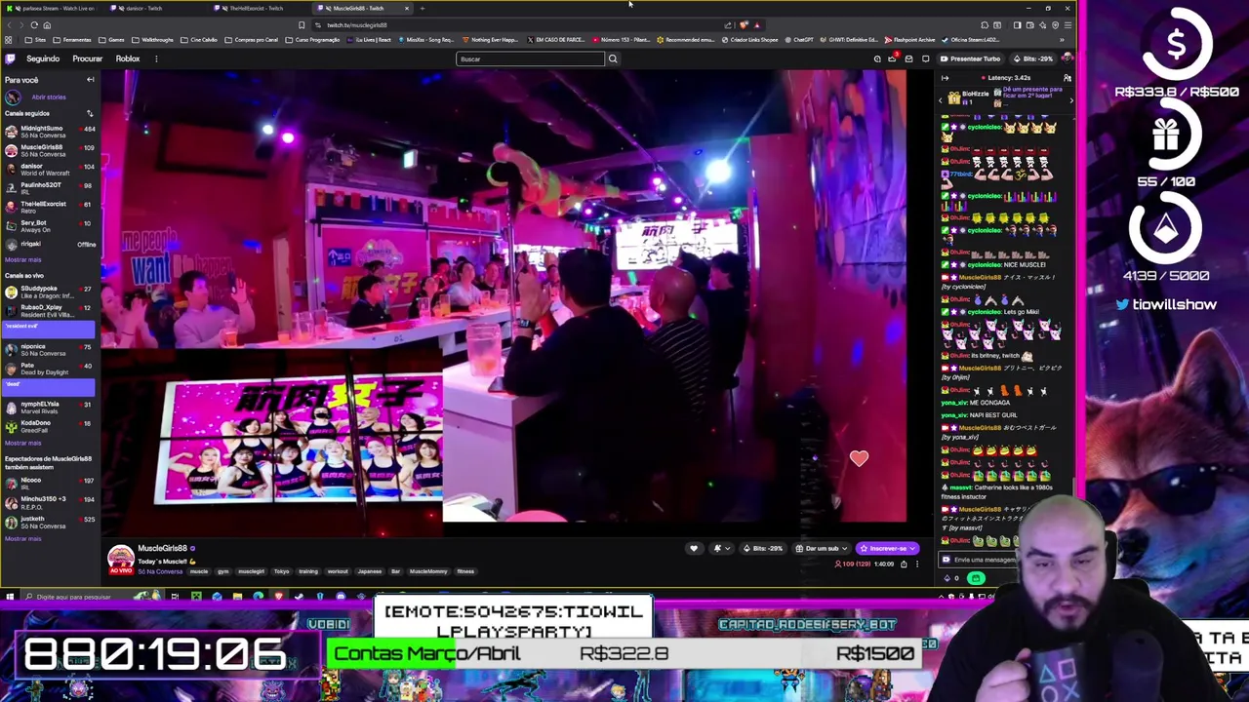Open the browser wallet icon
Screen dimensions: 1249x702
click(x=1030, y=25)
